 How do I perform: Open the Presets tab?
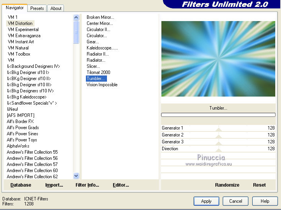coord(37,8)
